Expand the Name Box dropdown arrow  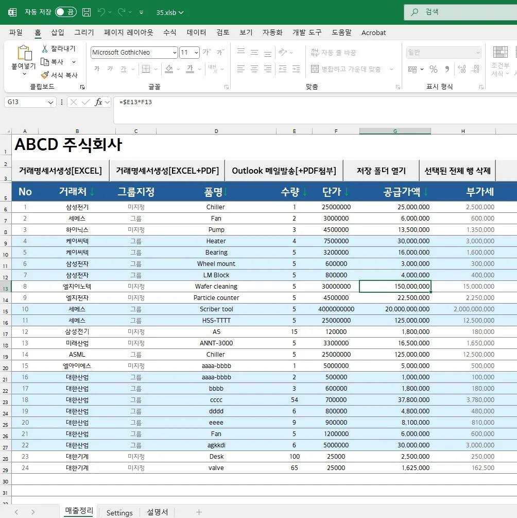click(50, 103)
